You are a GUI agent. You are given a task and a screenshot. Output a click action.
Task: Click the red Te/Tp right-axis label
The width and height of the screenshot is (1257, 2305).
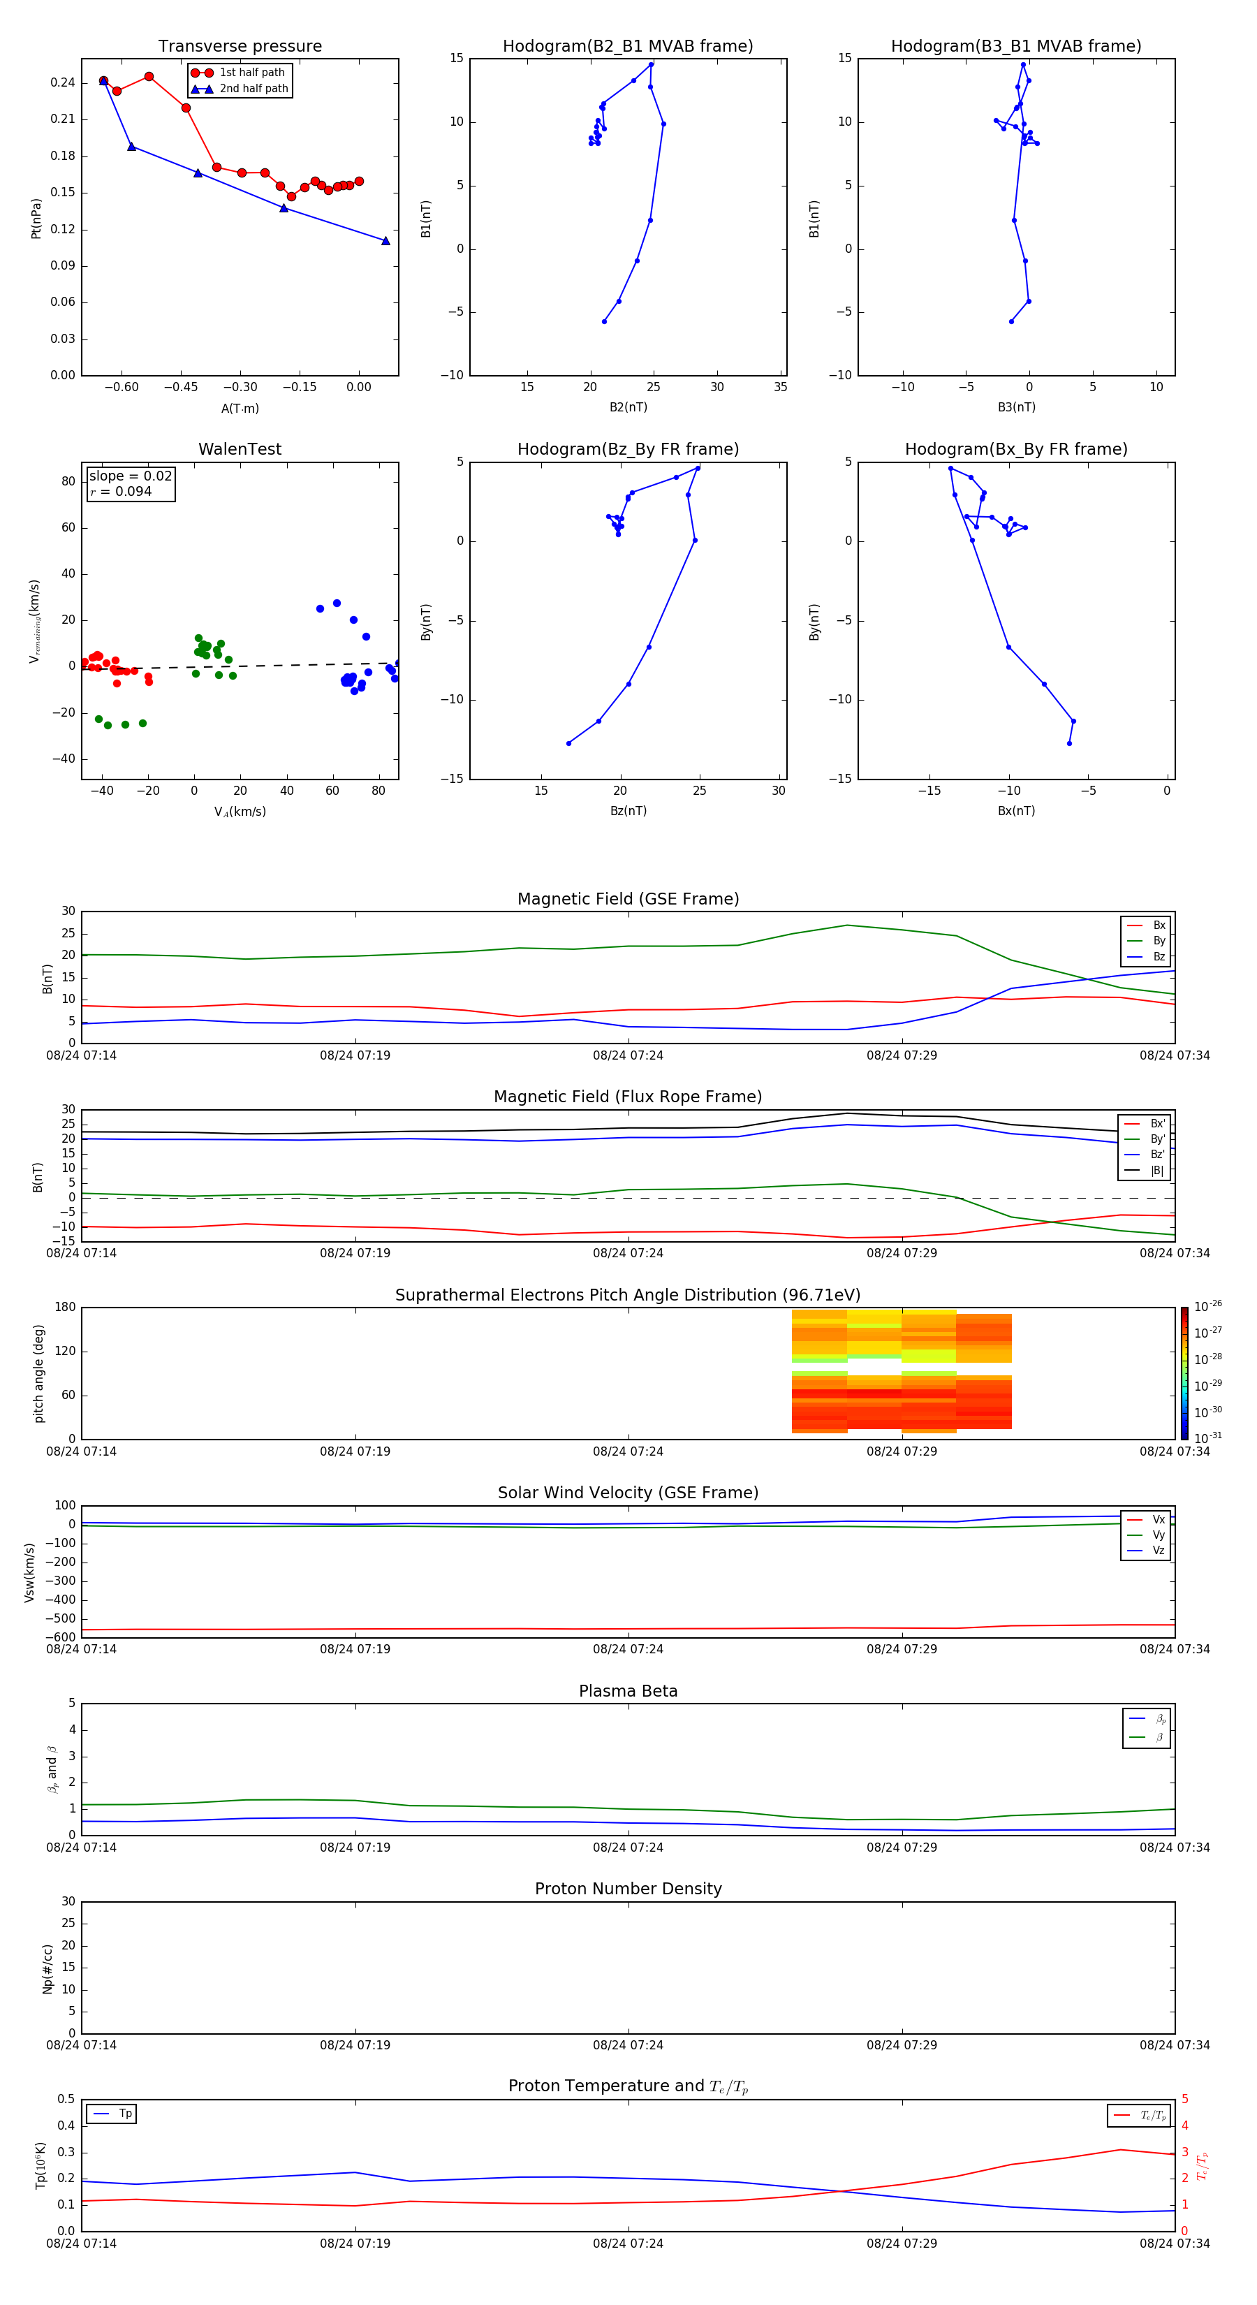point(1203,2165)
